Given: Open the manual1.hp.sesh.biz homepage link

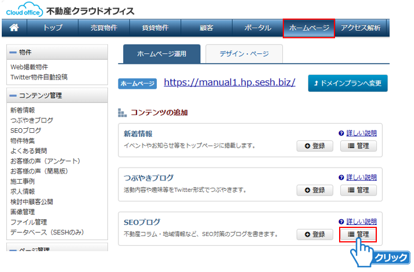Looking at the screenshot, I should 229,82.
